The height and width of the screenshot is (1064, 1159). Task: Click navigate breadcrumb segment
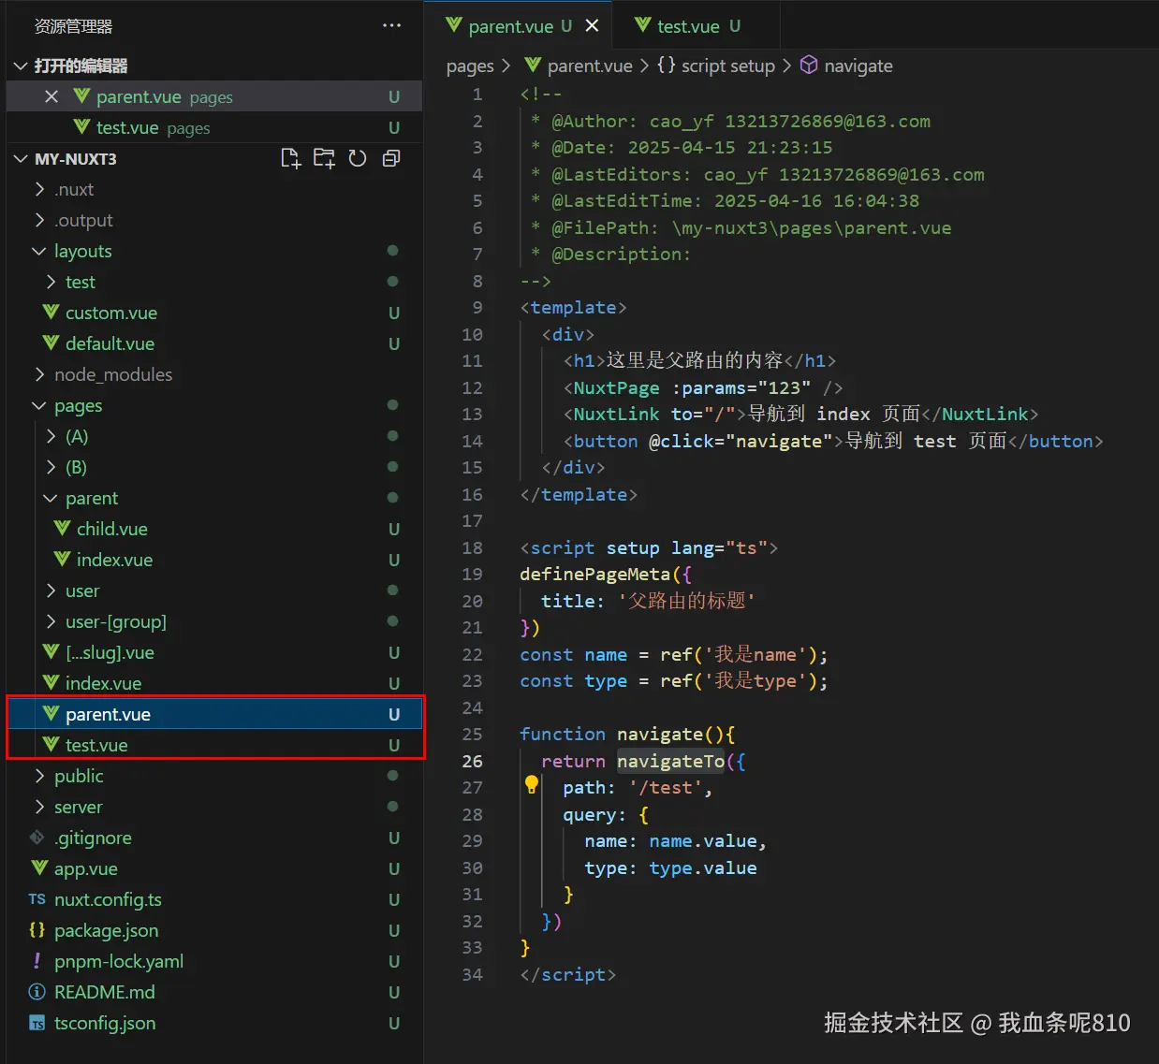pos(858,66)
